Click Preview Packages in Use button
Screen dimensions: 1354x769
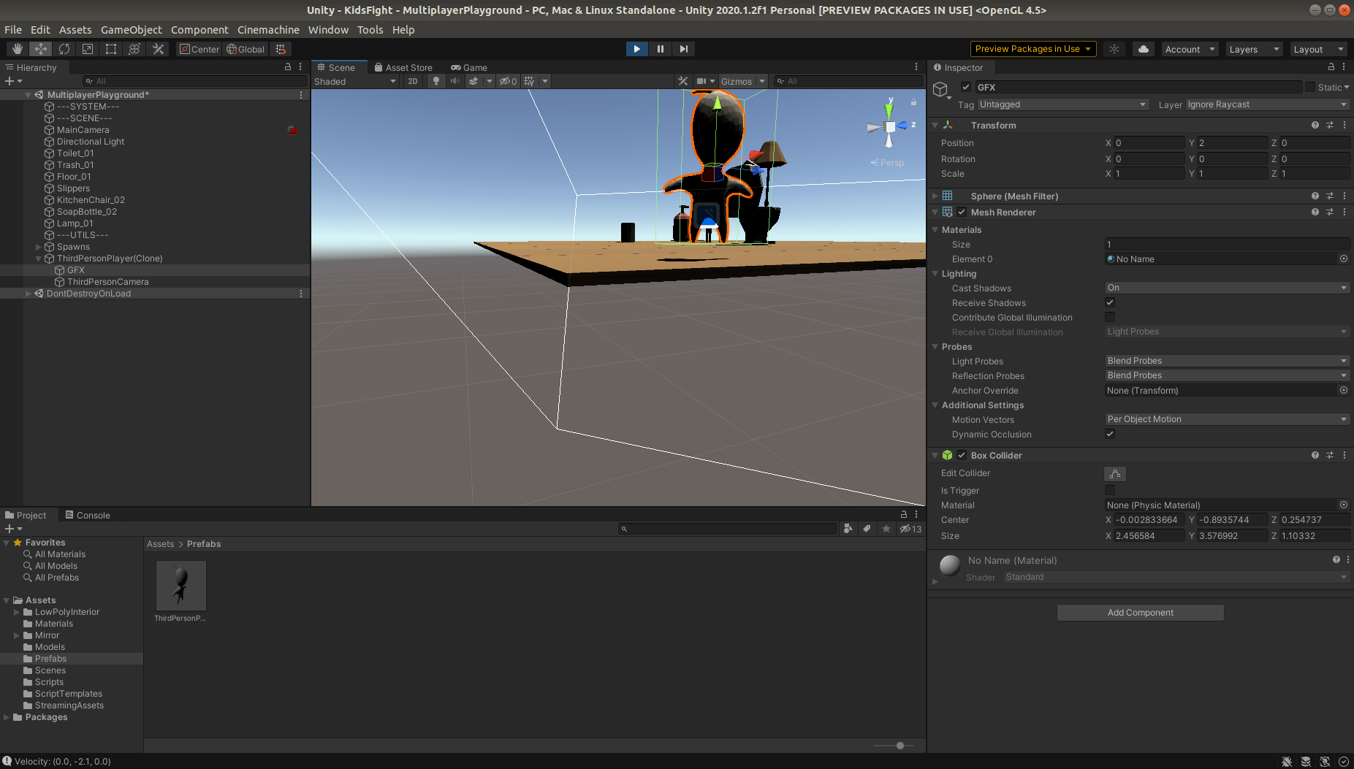pos(1033,49)
